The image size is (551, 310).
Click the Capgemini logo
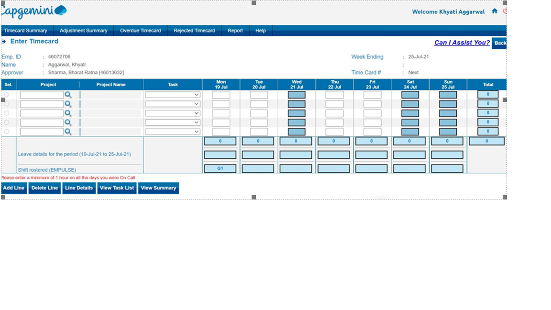(x=33, y=11)
